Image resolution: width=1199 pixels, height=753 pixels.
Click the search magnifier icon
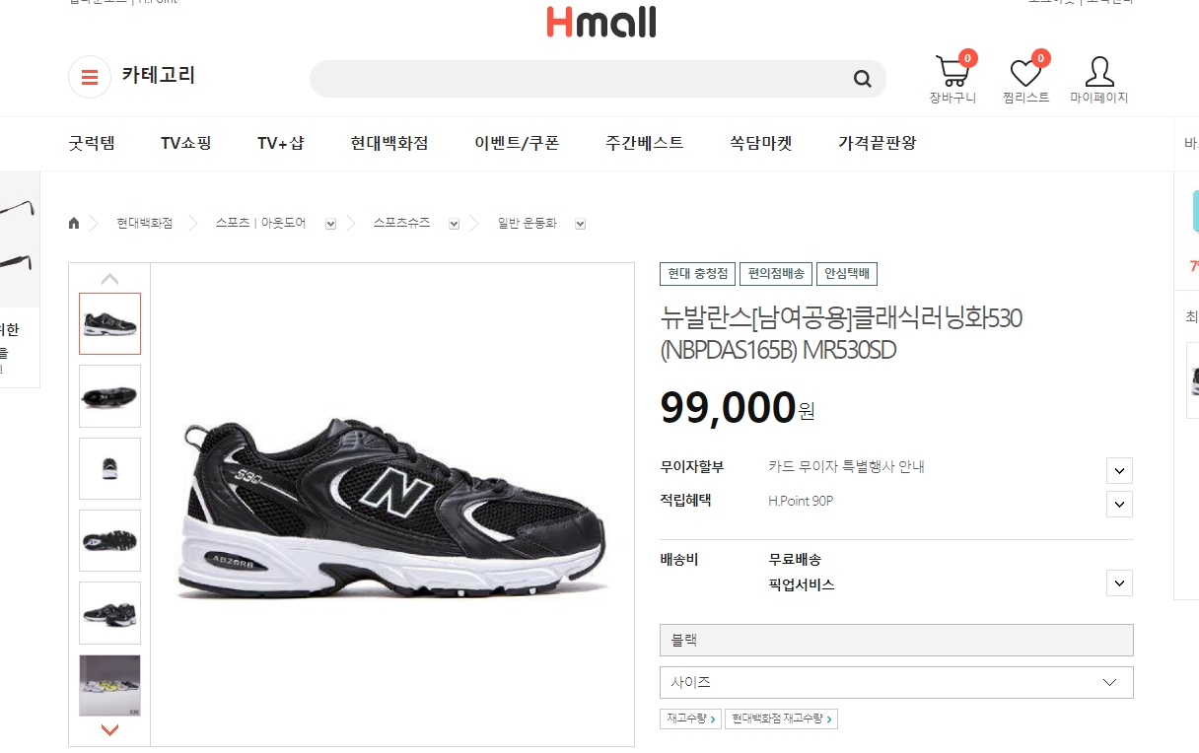point(863,79)
